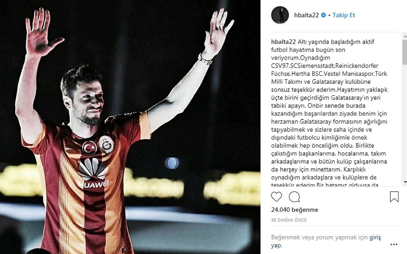Click the Huawei logo on the jersey photo
Image resolution: width=407 pixels, height=254 pixels.
[x=93, y=173]
